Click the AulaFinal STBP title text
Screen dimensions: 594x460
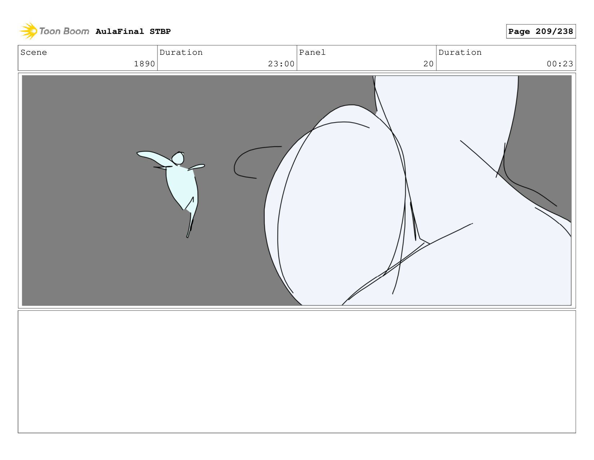click(133, 31)
